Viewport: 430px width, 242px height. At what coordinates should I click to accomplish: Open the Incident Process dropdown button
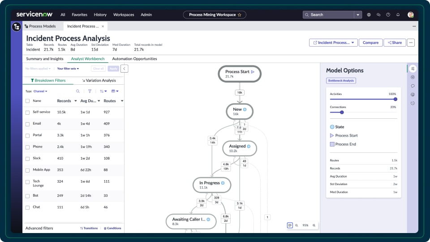coord(333,43)
